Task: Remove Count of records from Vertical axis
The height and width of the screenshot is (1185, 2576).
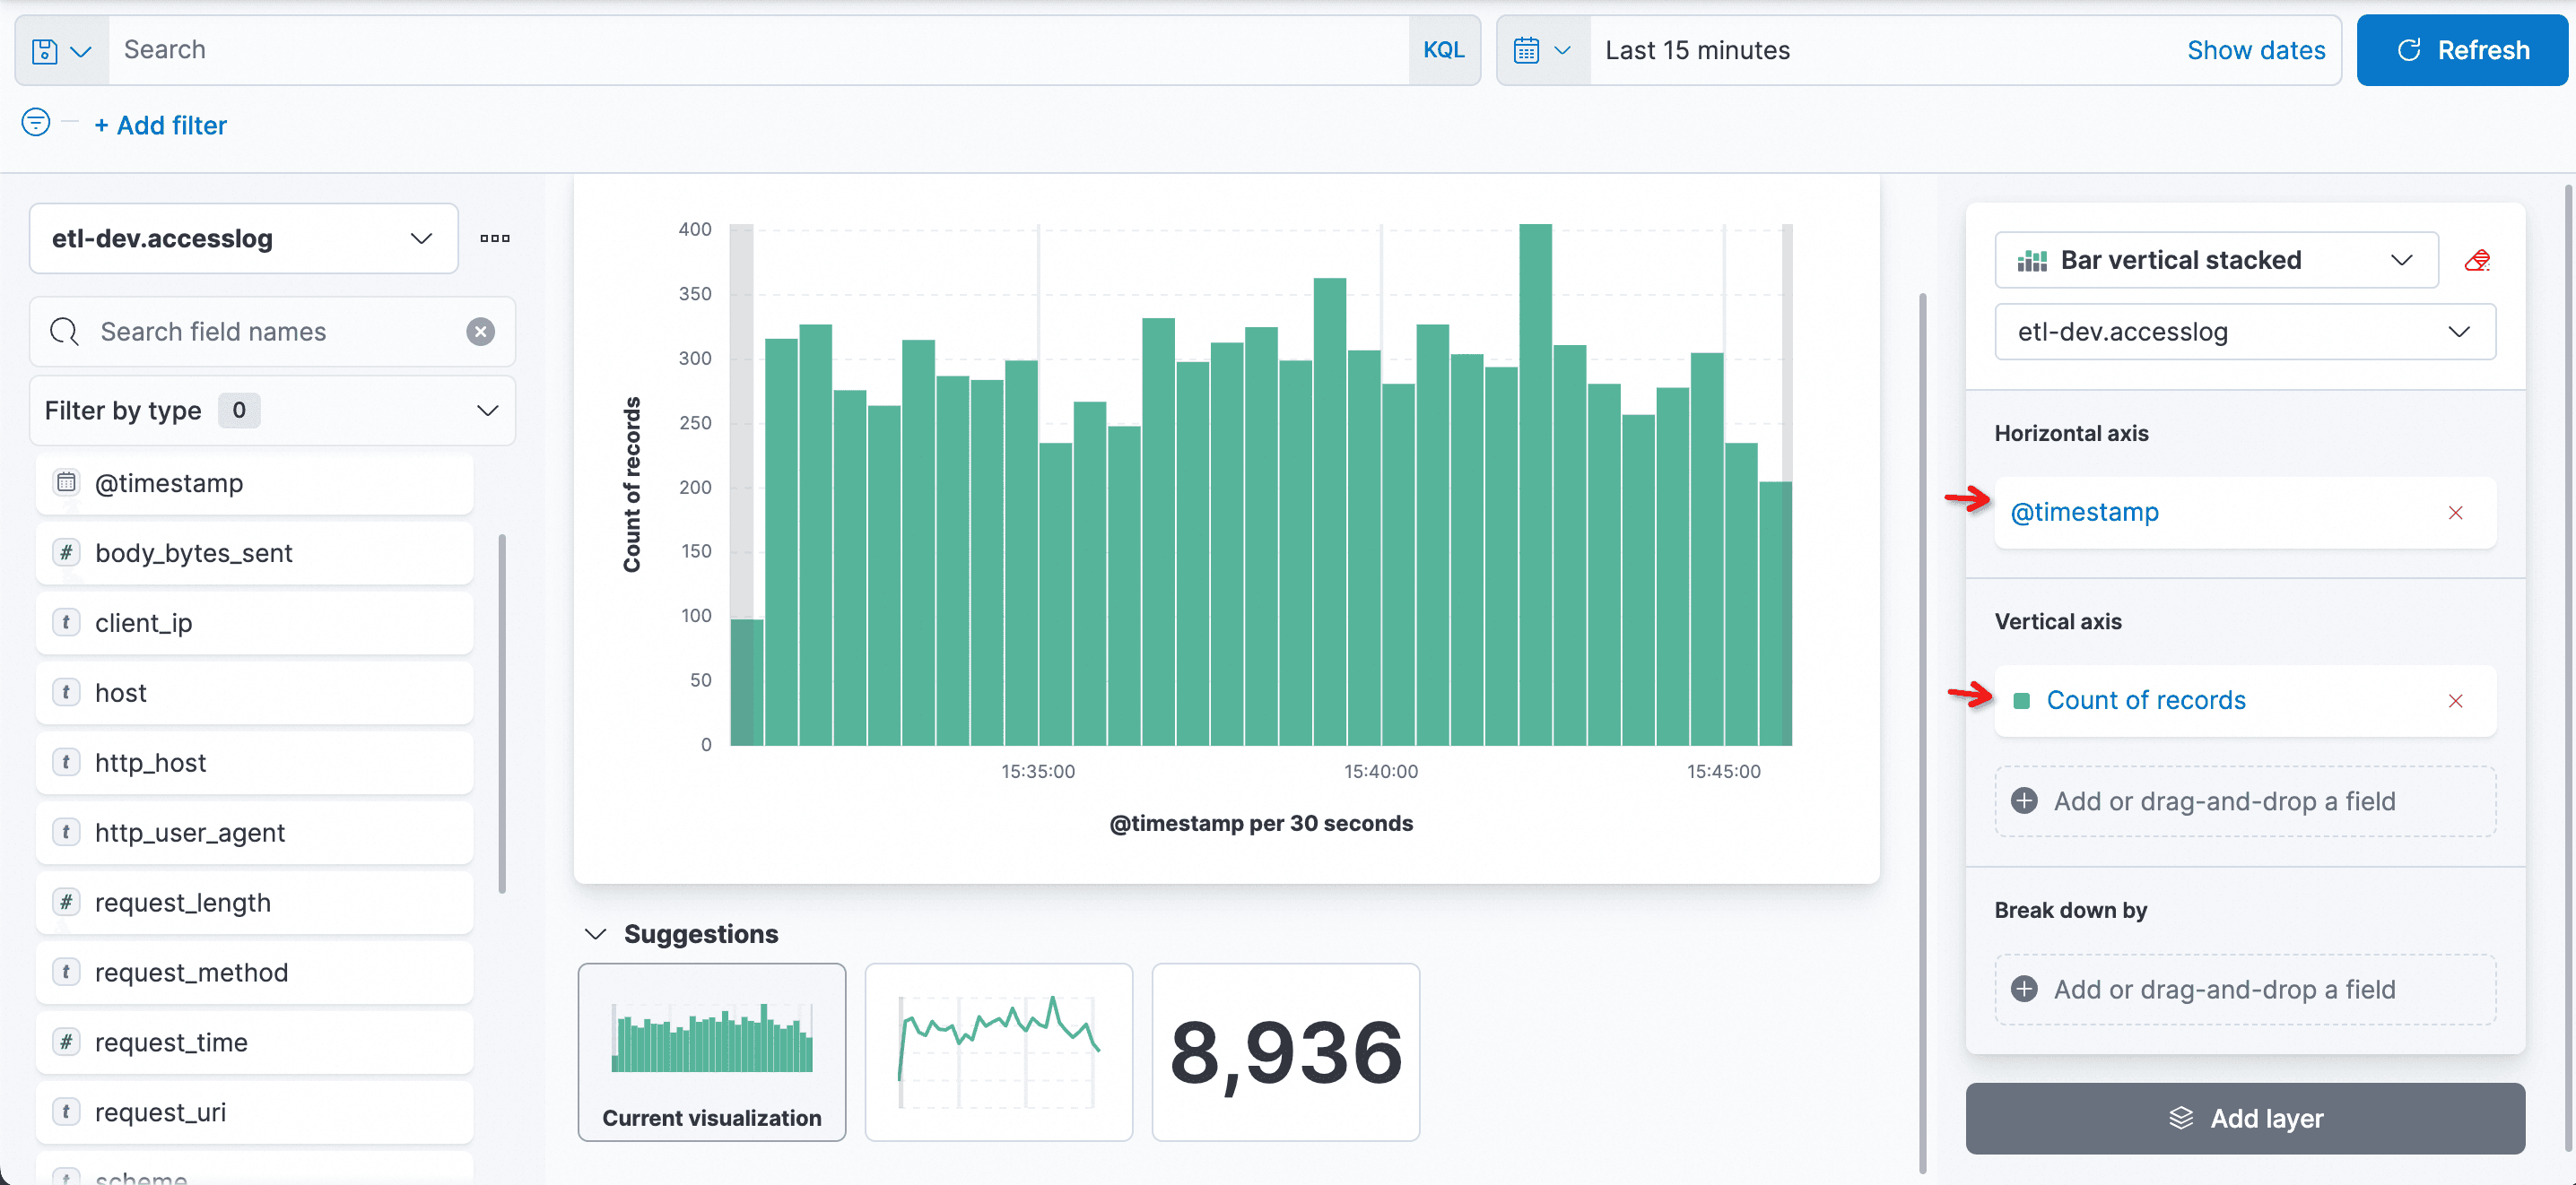Action: point(2455,700)
